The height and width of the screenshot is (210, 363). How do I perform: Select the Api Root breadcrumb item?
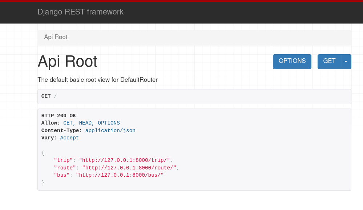pos(56,37)
